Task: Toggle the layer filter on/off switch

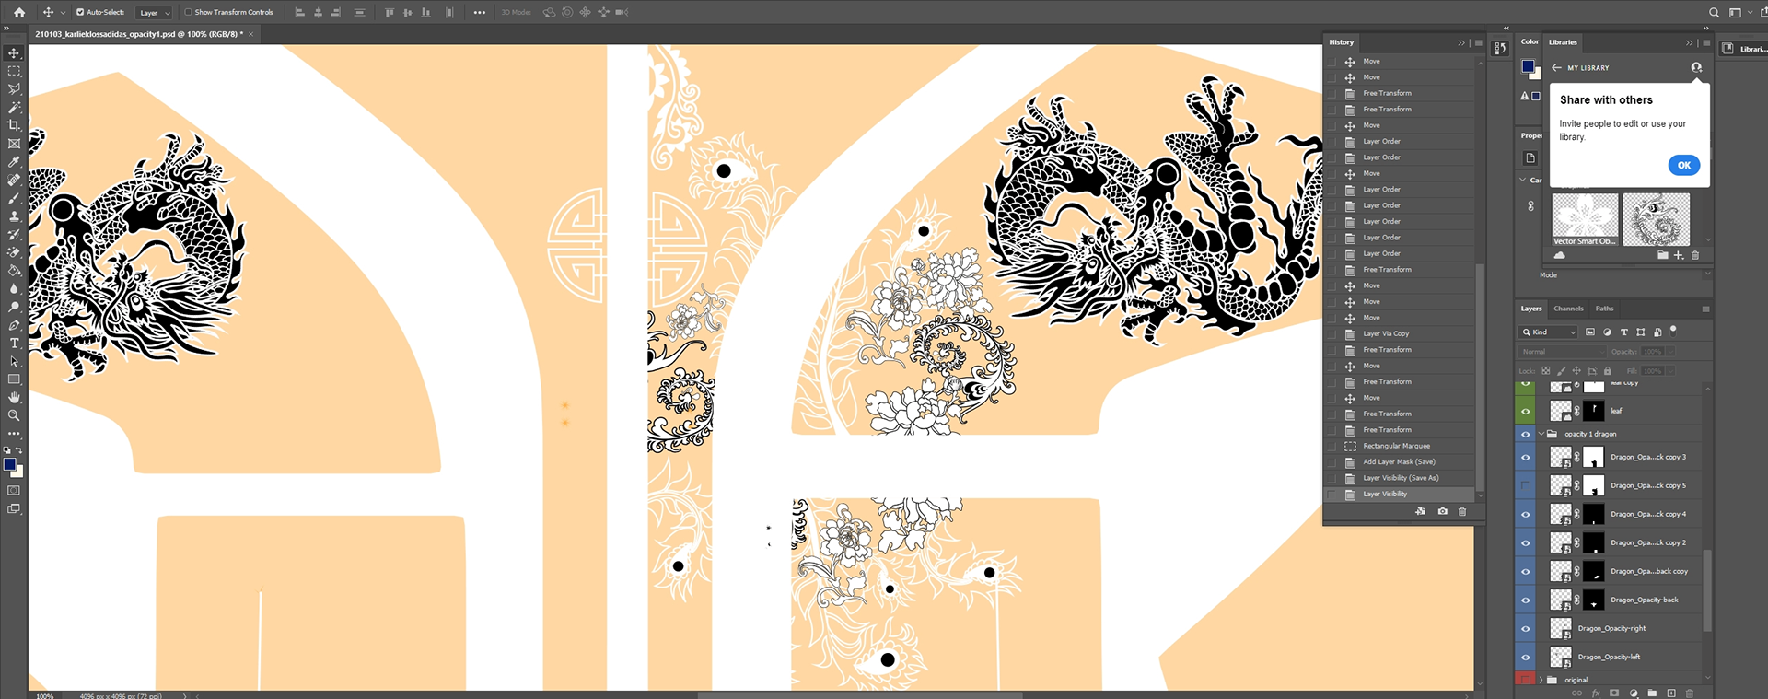Action: coord(1673,330)
